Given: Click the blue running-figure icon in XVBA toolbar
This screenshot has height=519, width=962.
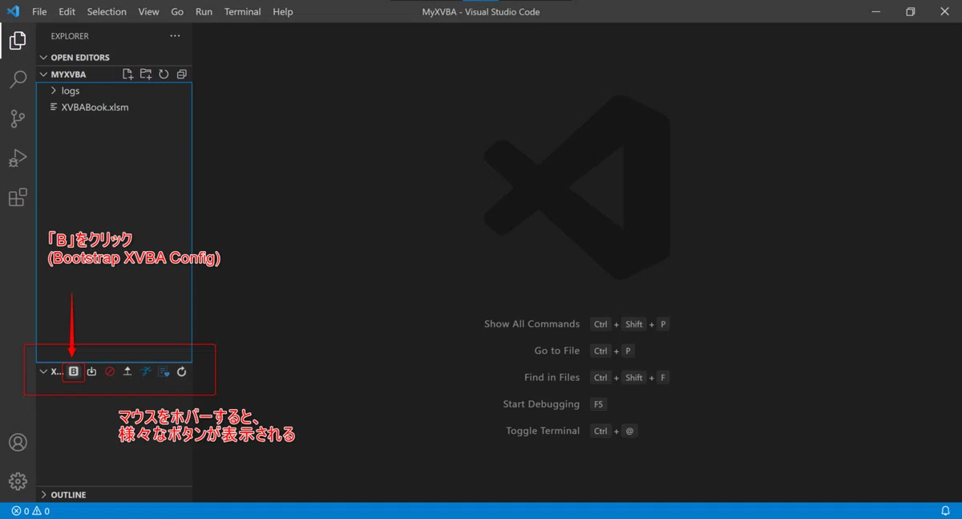Looking at the screenshot, I should click(146, 371).
